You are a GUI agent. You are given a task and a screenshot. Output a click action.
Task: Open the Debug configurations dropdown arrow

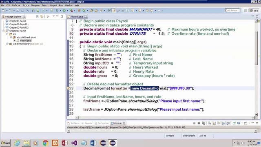[x=60, y=11]
